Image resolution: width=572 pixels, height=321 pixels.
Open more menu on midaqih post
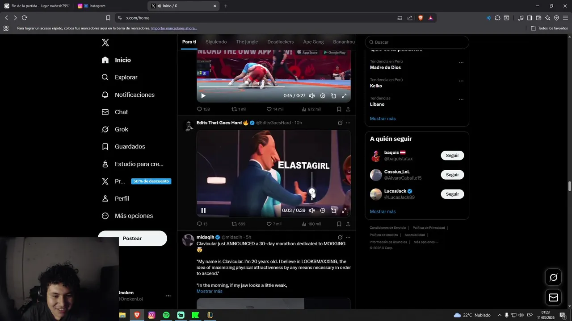tap(348, 237)
